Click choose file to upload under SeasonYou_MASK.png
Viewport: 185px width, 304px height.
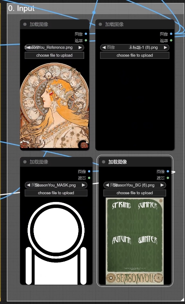pyautogui.click(x=56, y=193)
